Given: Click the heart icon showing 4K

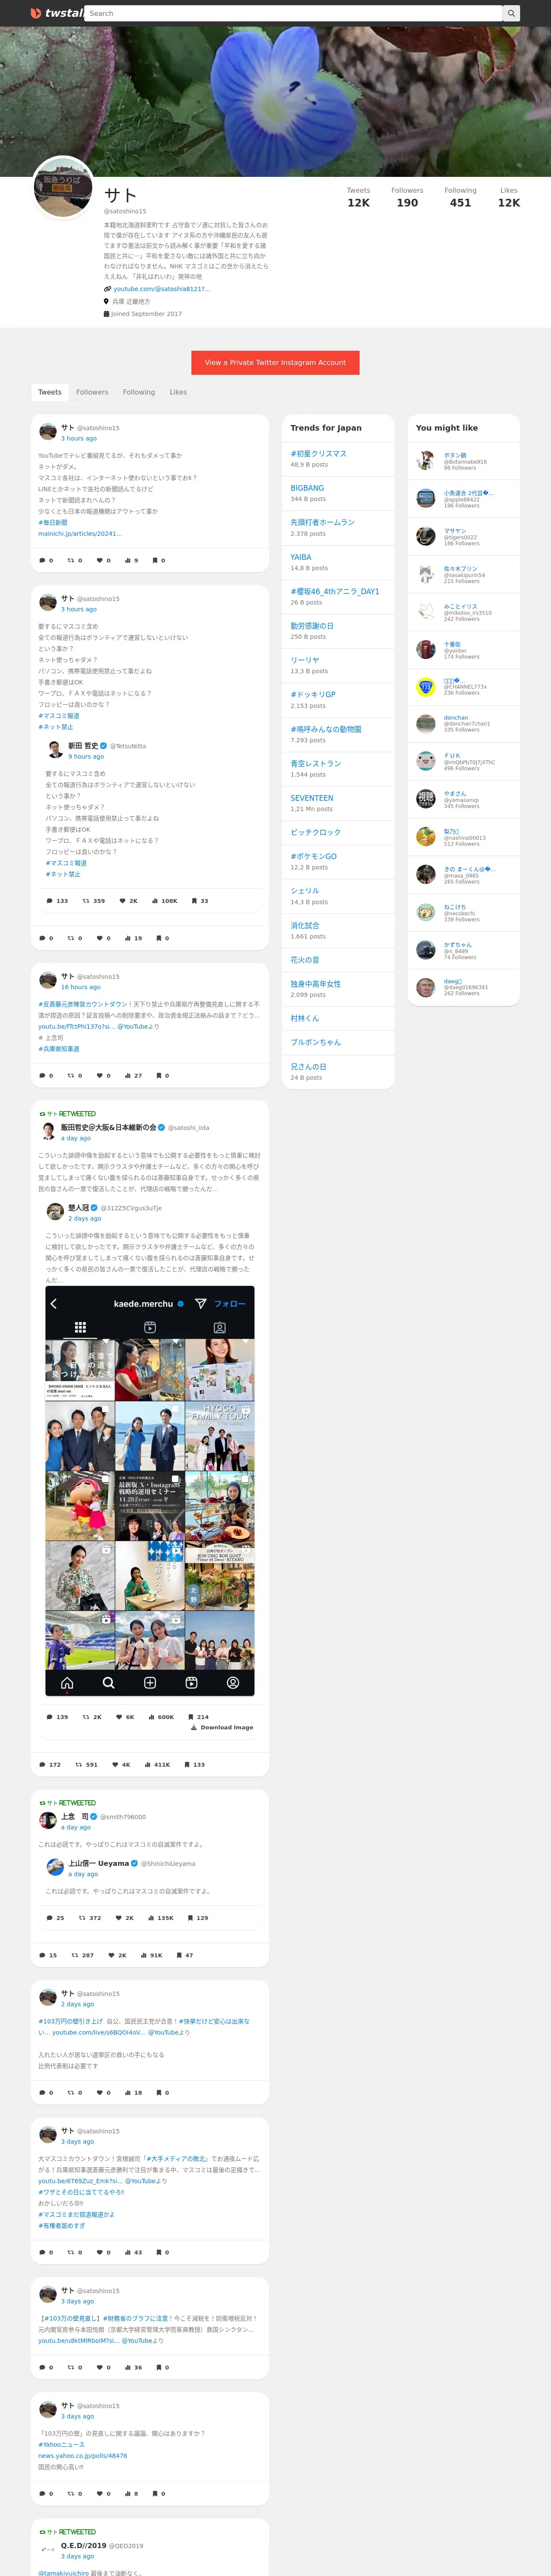Looking at the screenshot, I should point(115,1765).
